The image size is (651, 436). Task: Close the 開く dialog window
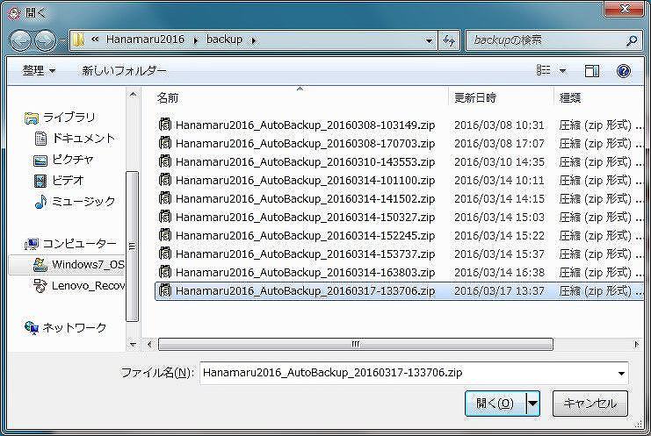click(624, 9)
